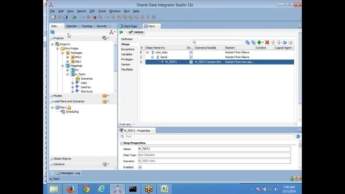This screenshot has width=345, height=194.
Task: Collapse the Packages node
Action: (63, 53)
